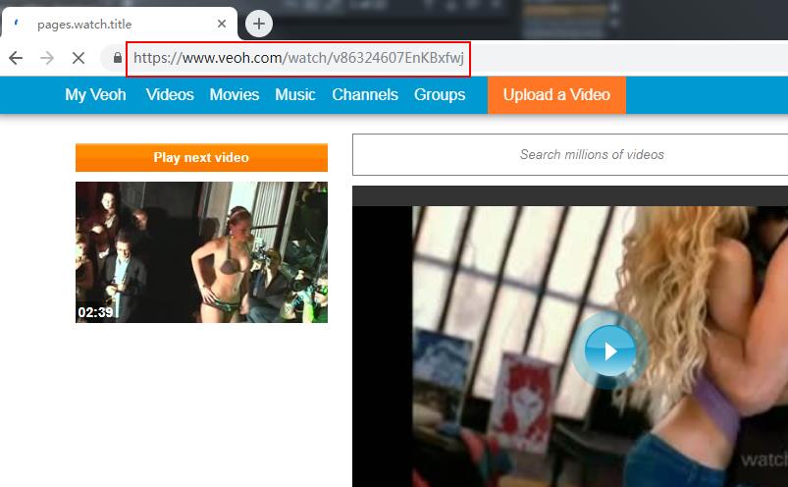Screen dimensions: 788x487
Task: Click the browser forward arrow
Action: coord(47,58)
